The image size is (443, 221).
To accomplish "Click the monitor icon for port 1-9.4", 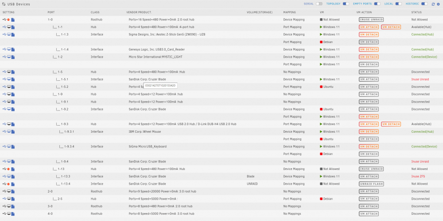I will click(x=9, y=162).
